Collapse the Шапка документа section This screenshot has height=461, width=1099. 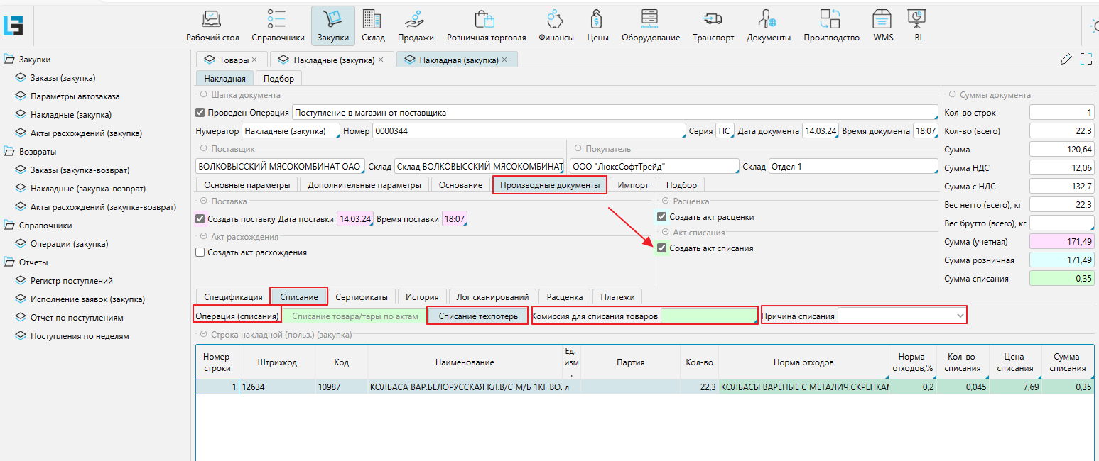203,94
